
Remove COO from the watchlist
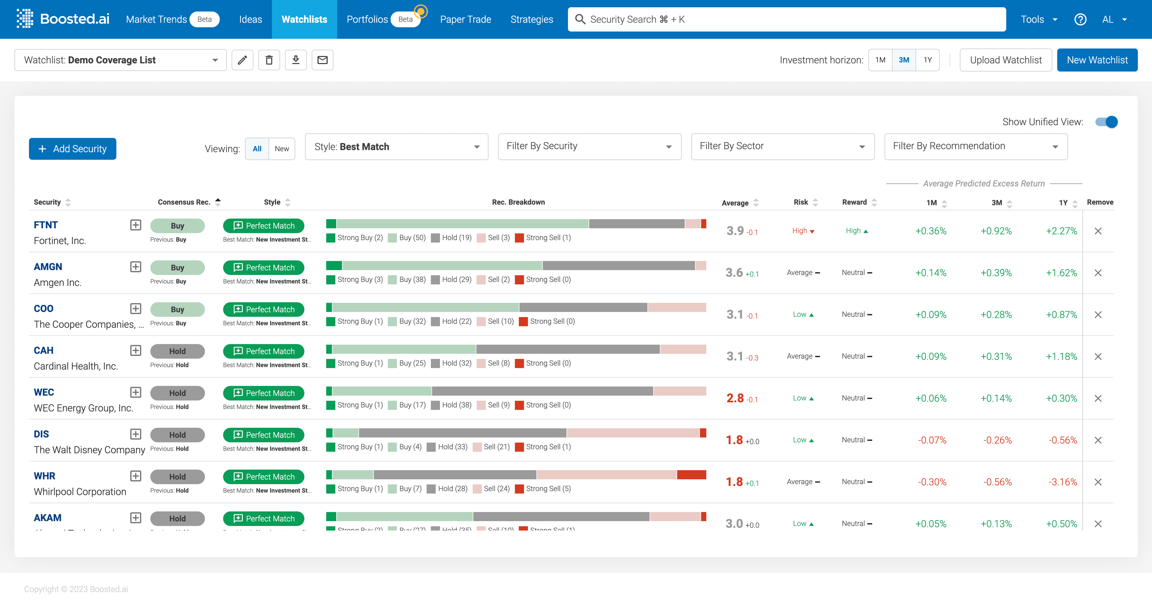1098,315
